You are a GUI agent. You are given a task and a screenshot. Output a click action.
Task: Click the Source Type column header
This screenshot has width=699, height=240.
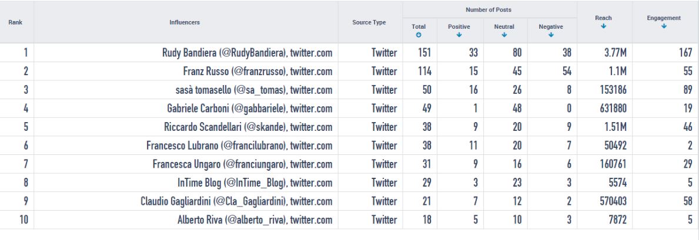(369, 22)
